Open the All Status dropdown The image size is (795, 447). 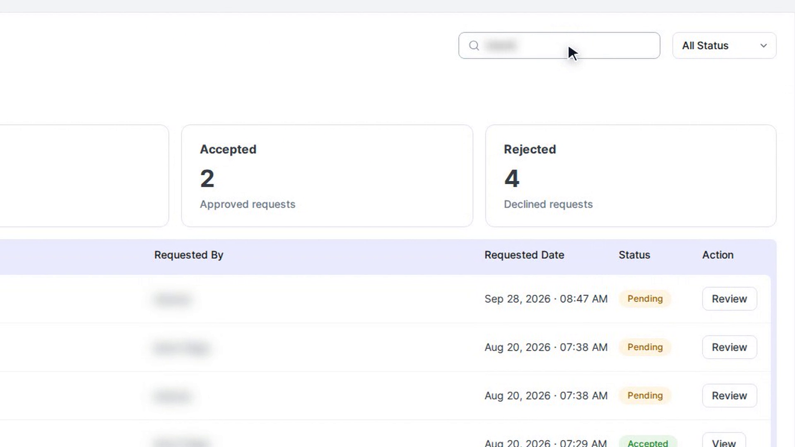coord(724,46)
